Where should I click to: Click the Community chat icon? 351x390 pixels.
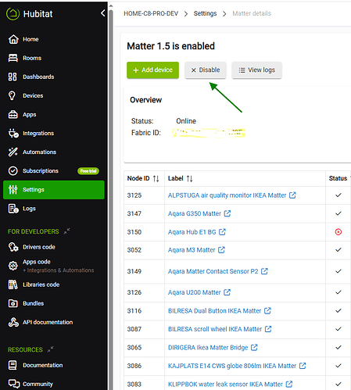(13, 384)
